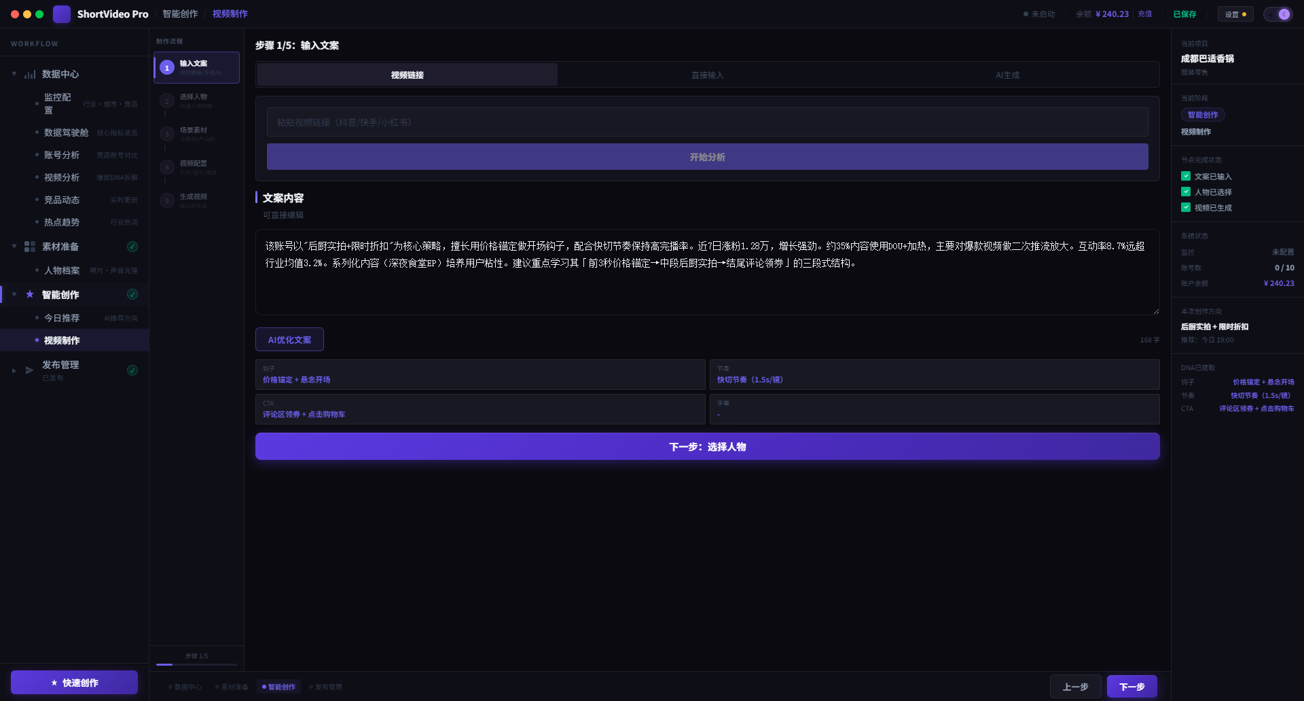Click the 步骤 1/5 progress bar
Screen dimensions: 1304x701
tap(197, 664)
